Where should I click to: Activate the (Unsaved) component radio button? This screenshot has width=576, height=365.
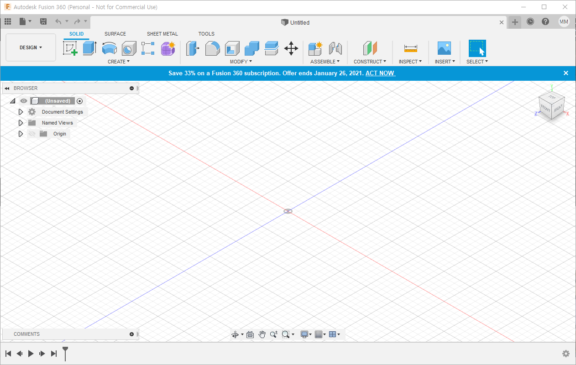coord(80,101)
